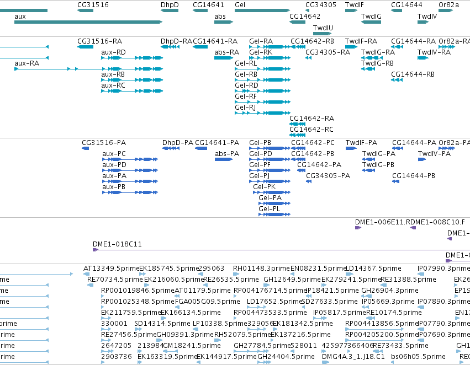Click the DME1-006E11.R feature
Screen dimensions: 470x365
coord(358,228)
